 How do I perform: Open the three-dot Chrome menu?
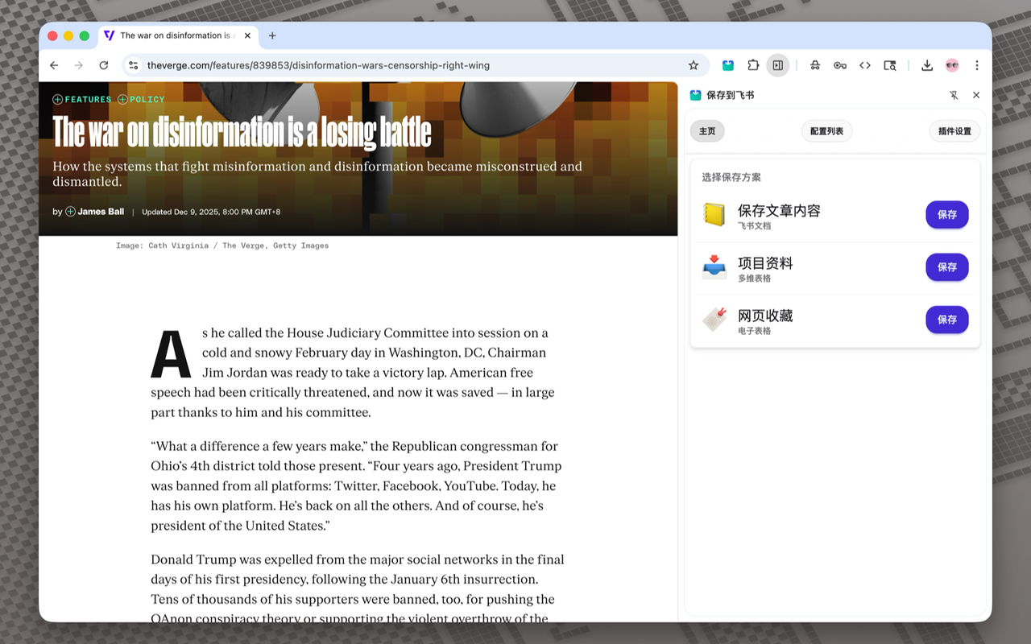[976, 65]
